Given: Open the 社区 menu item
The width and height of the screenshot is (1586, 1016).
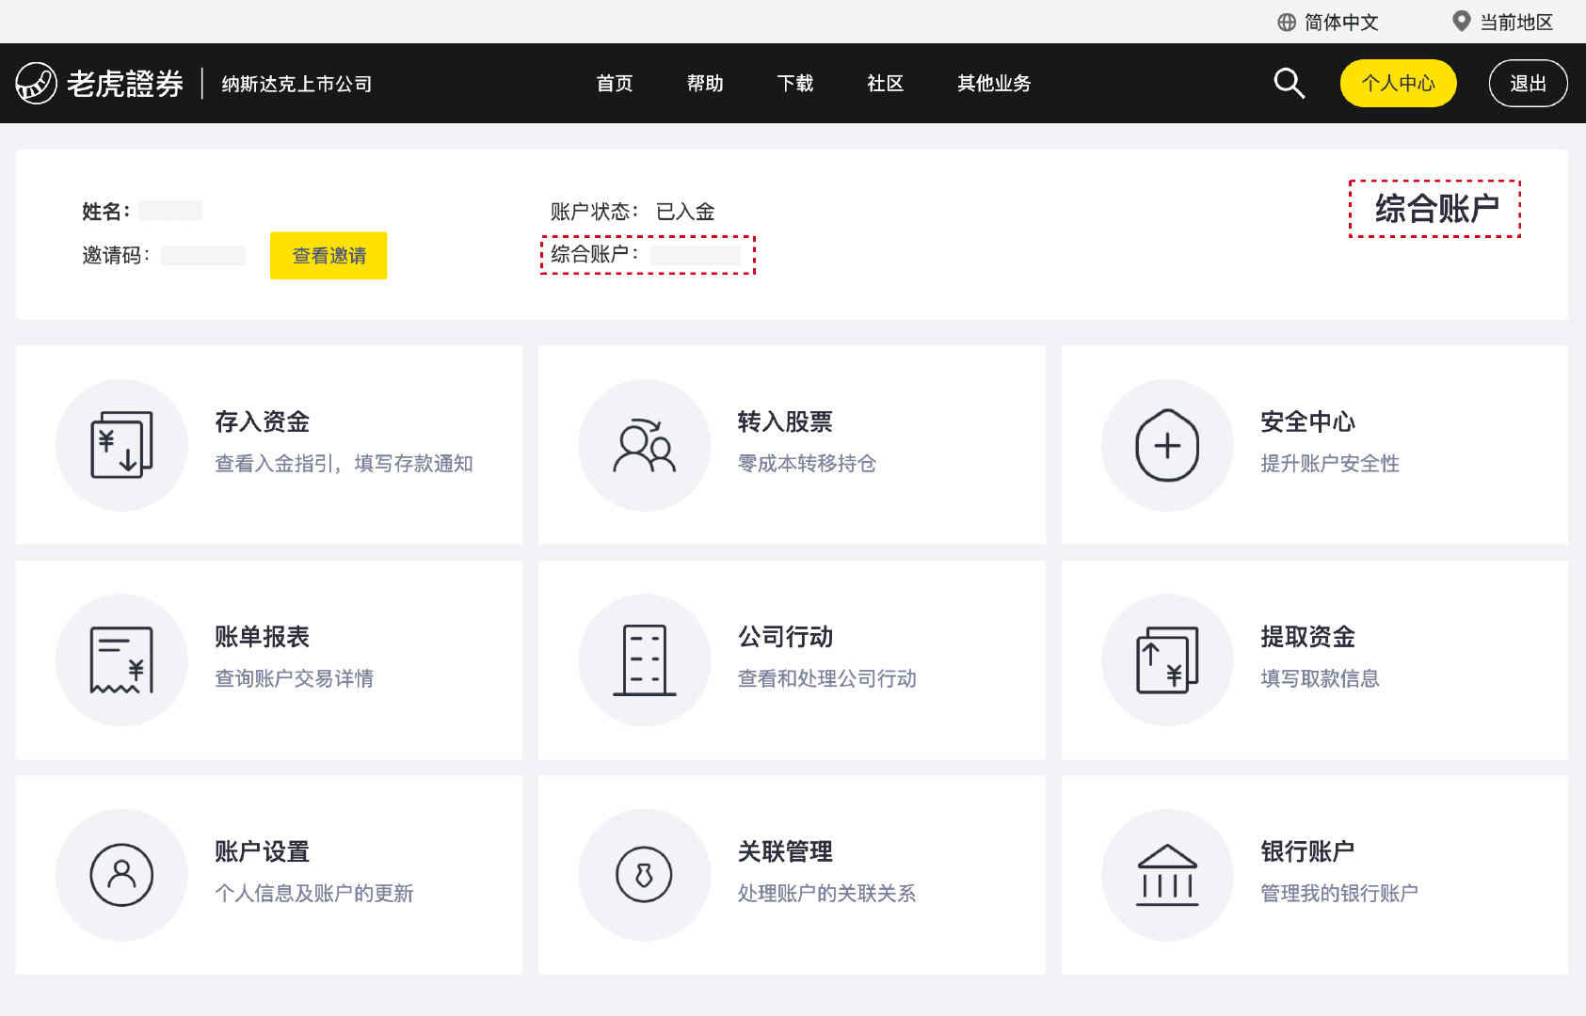Looking at the screenshot, I should point(886,84).
